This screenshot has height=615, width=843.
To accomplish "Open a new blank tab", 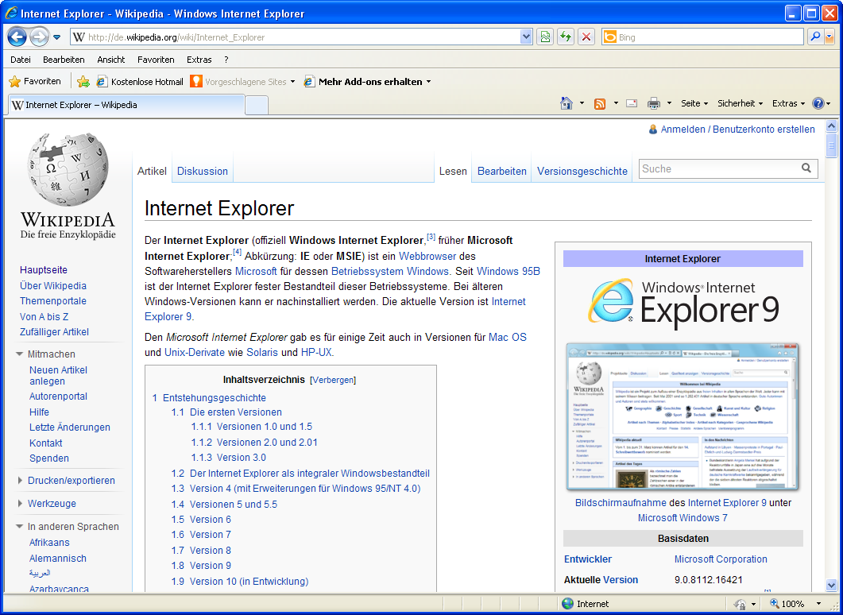I will coord(257,106).
